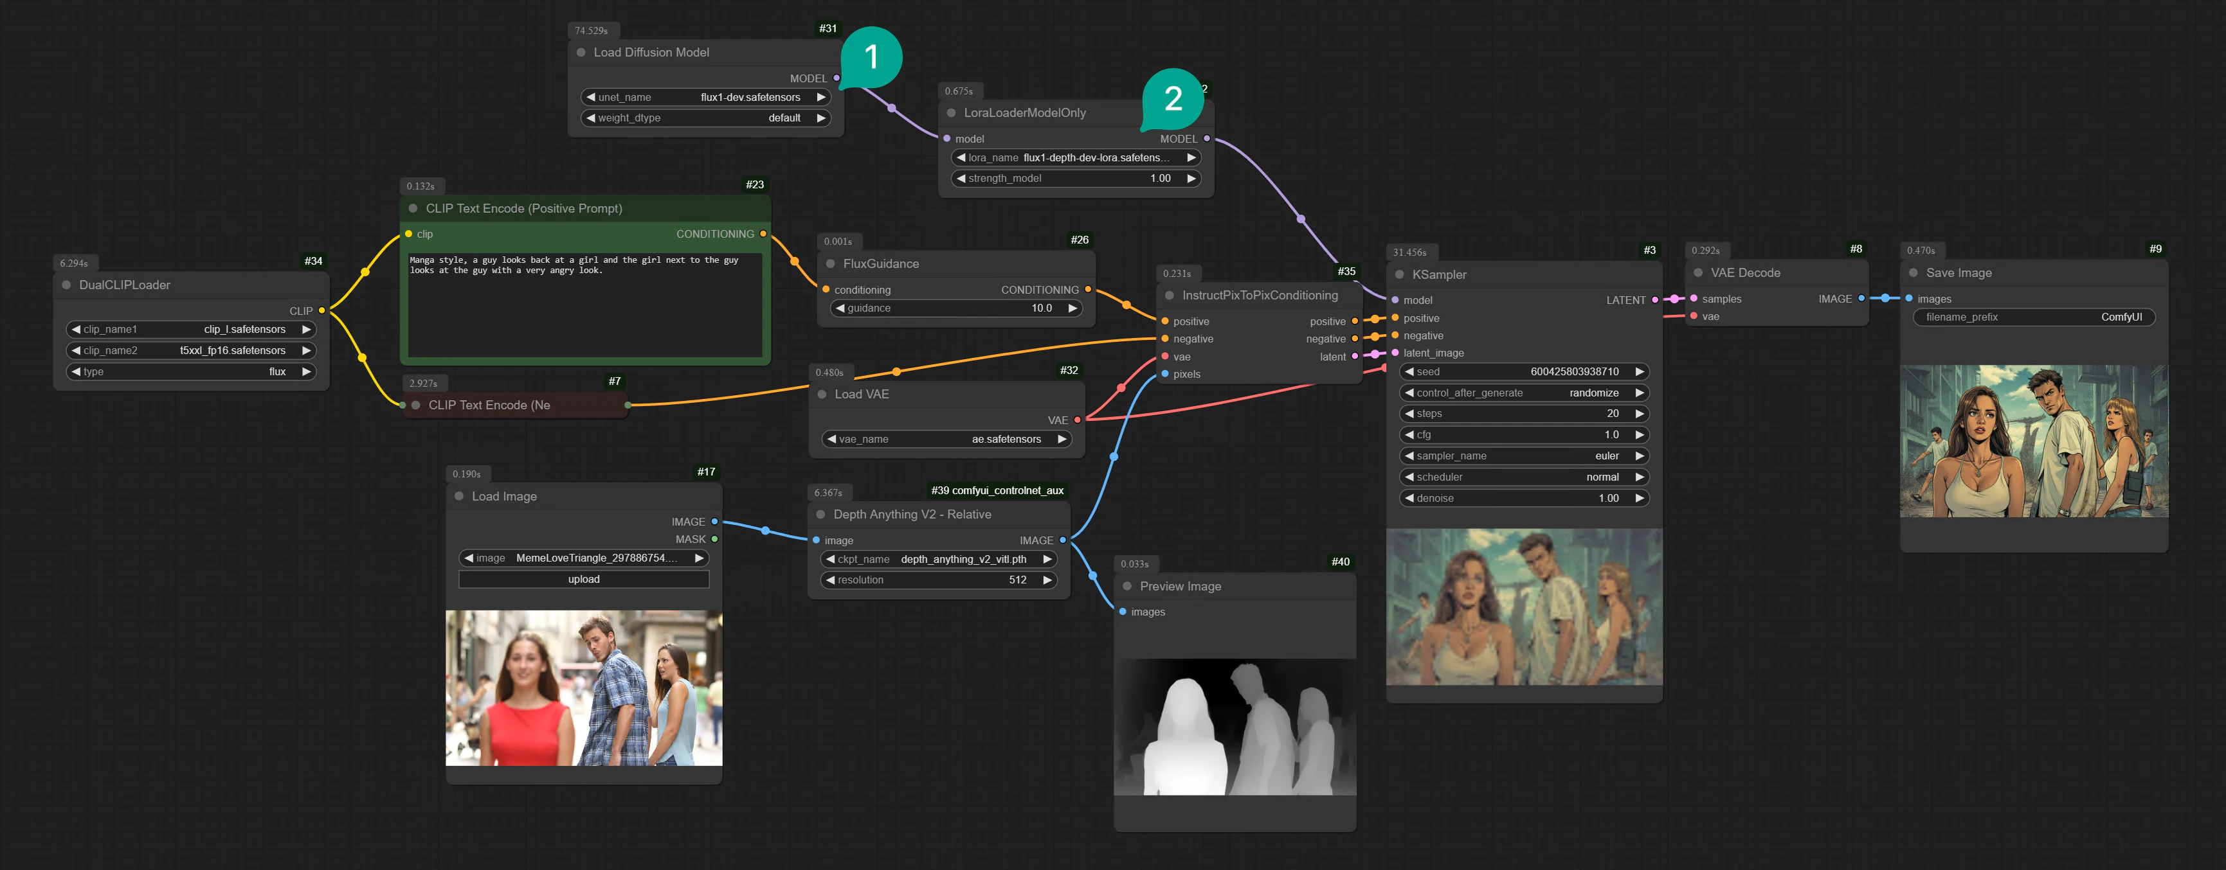
Task: Click the CLIP output socket on DualCLIPLoader
Action: [321, 311]
